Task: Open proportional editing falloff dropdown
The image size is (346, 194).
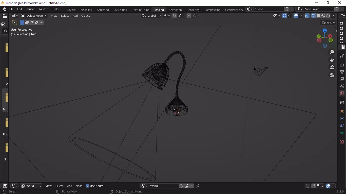Action: tap(196, 16)
